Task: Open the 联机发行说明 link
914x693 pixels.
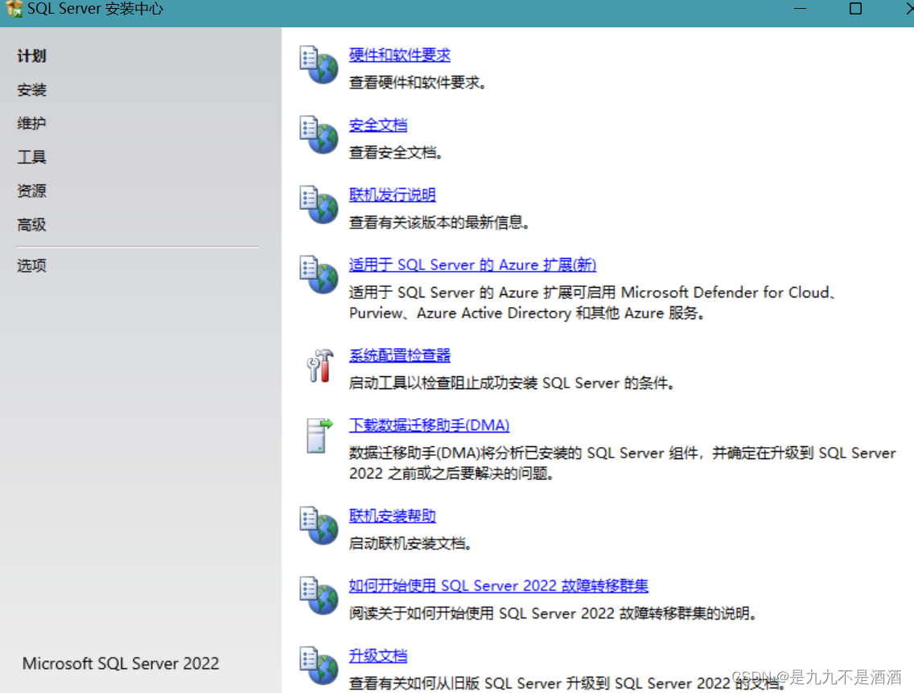Action: click(x=393, y=195)
